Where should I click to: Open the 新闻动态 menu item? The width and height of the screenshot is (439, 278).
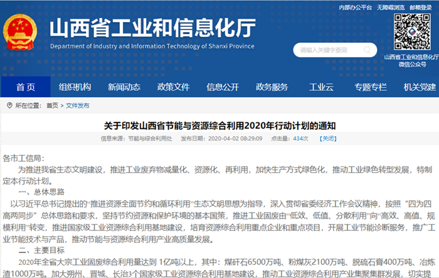tap(124, 87)
